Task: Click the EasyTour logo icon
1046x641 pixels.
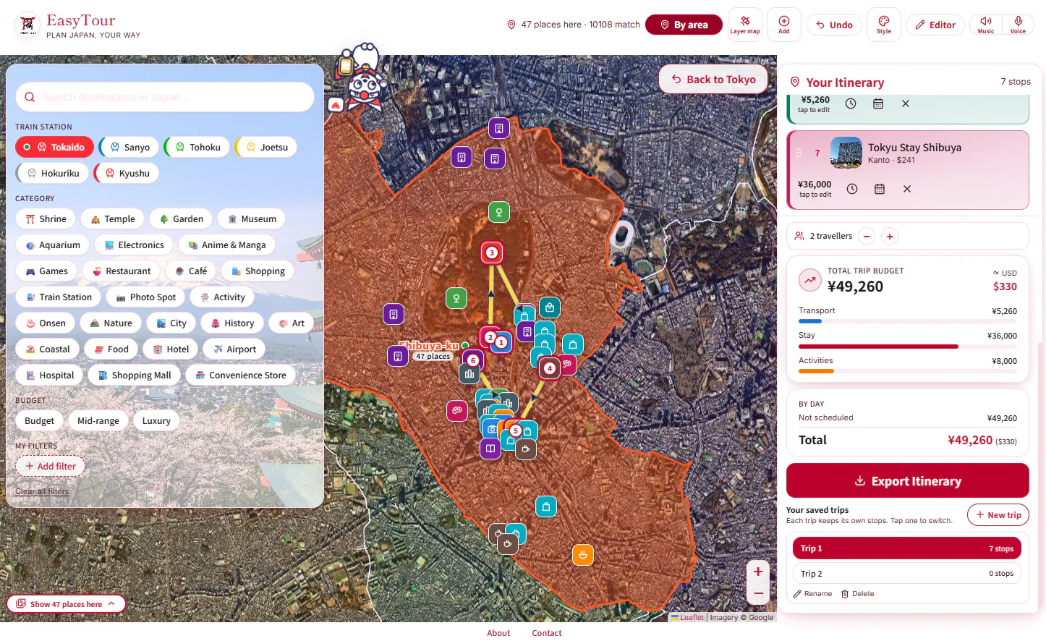Action: 27,25
